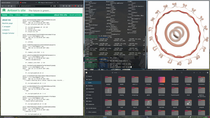Open the videos nav item
Image resolution: width=210 pixels, height=118 pixels.
(x=18, y=15)
